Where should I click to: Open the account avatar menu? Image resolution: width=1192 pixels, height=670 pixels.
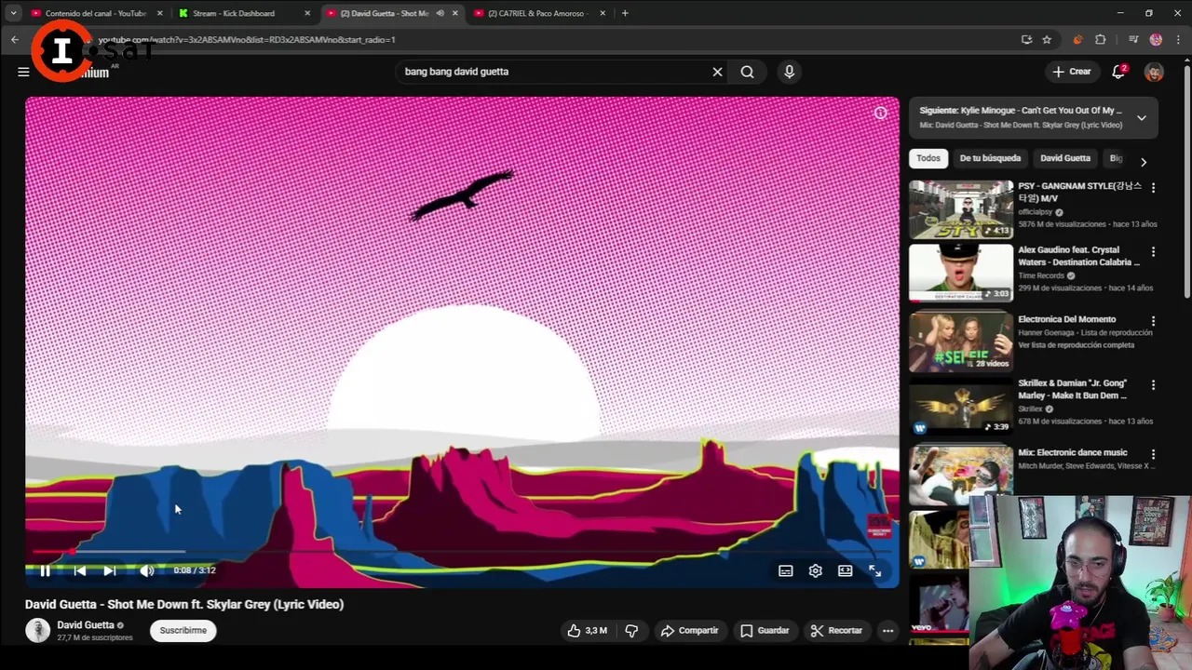click(1154, 72)
